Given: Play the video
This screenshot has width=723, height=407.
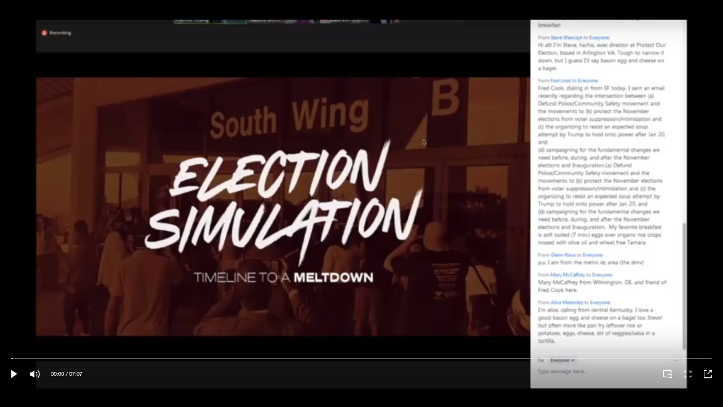Looking at the screenshot, I should pos(14,374).
